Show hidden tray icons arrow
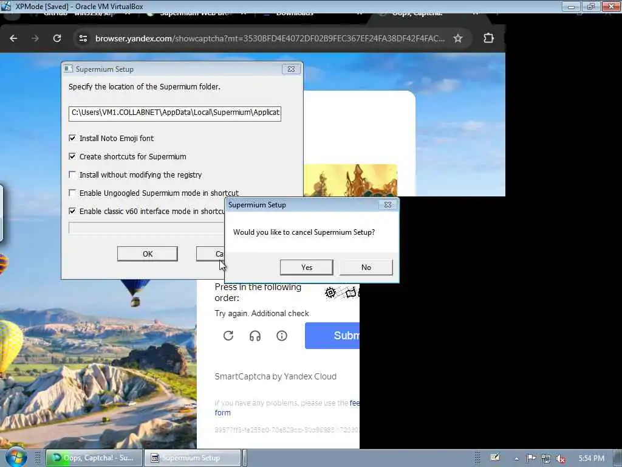 pyautogui.click(x=516, y=458)
